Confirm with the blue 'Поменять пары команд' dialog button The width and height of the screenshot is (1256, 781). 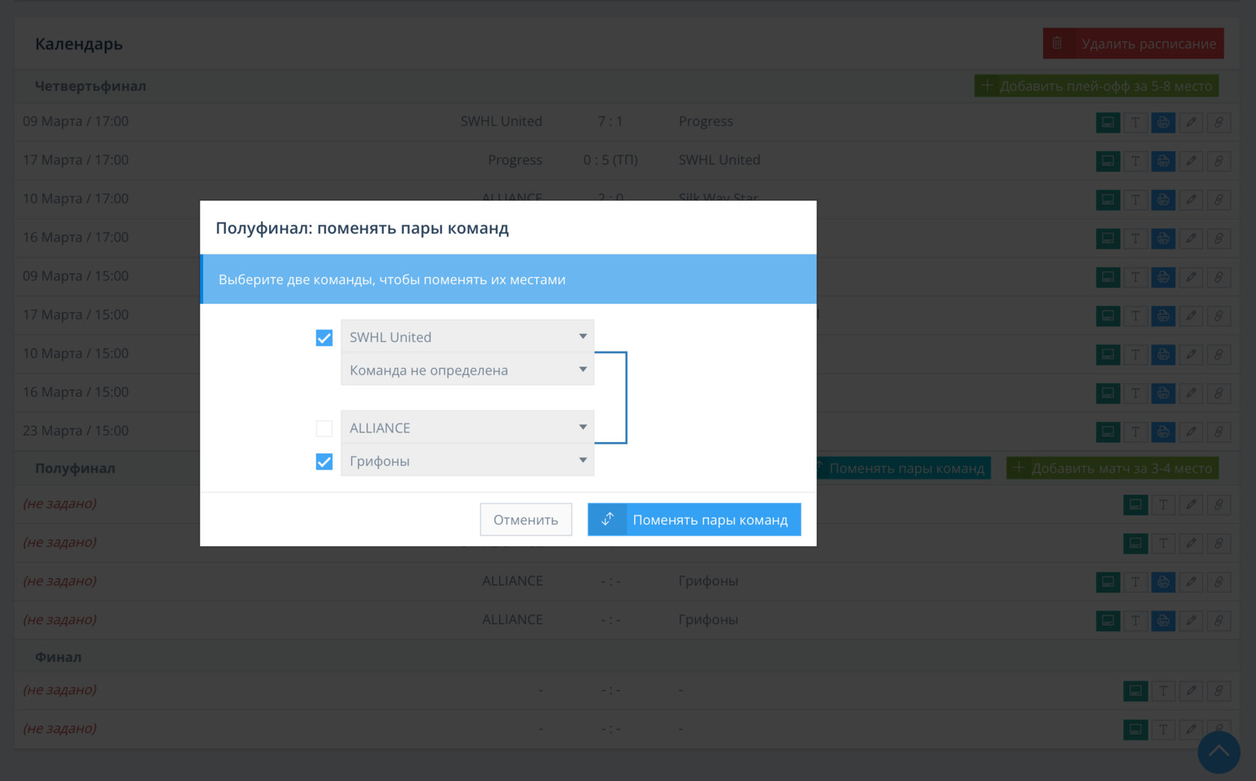[x=694, y=519]
